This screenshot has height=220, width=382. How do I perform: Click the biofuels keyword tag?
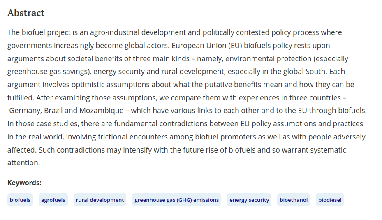[20, 200]
